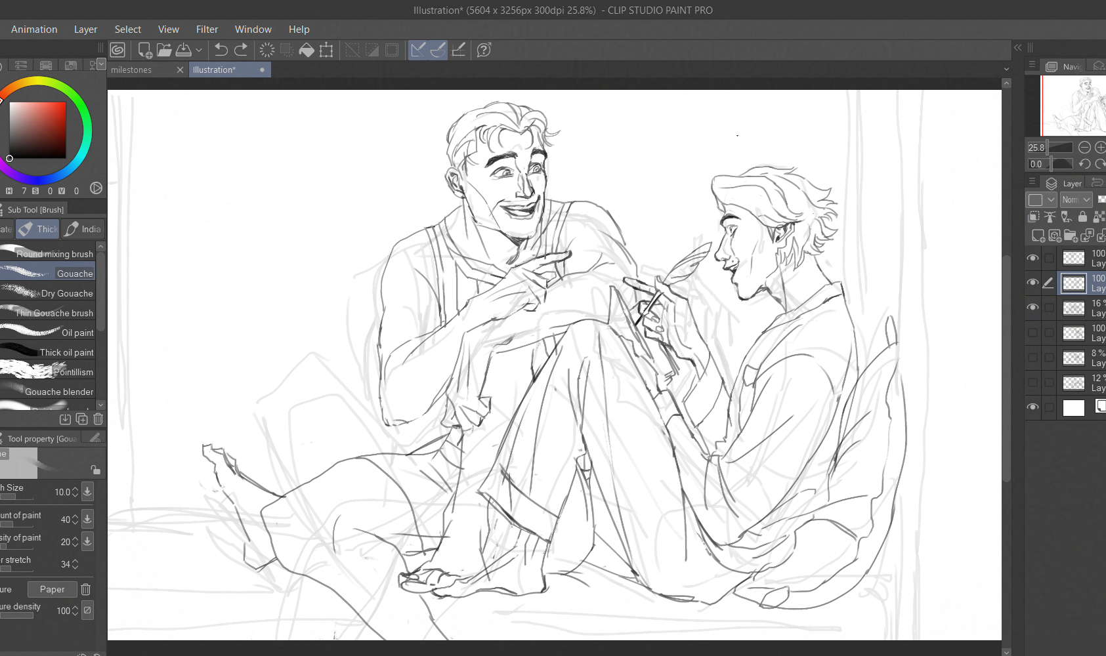Click the Open file folder icon

(x=164, y=50)
